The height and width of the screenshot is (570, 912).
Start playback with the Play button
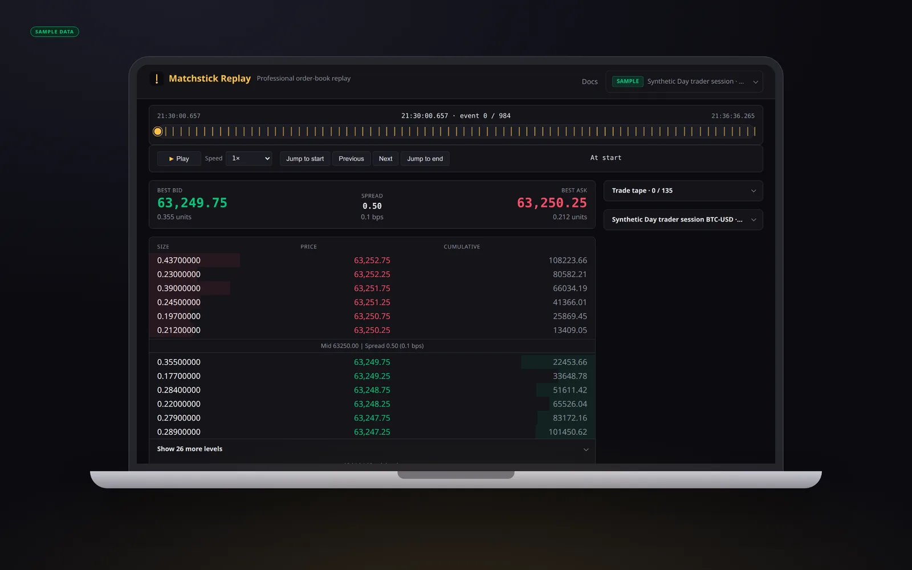click(179, 158)
